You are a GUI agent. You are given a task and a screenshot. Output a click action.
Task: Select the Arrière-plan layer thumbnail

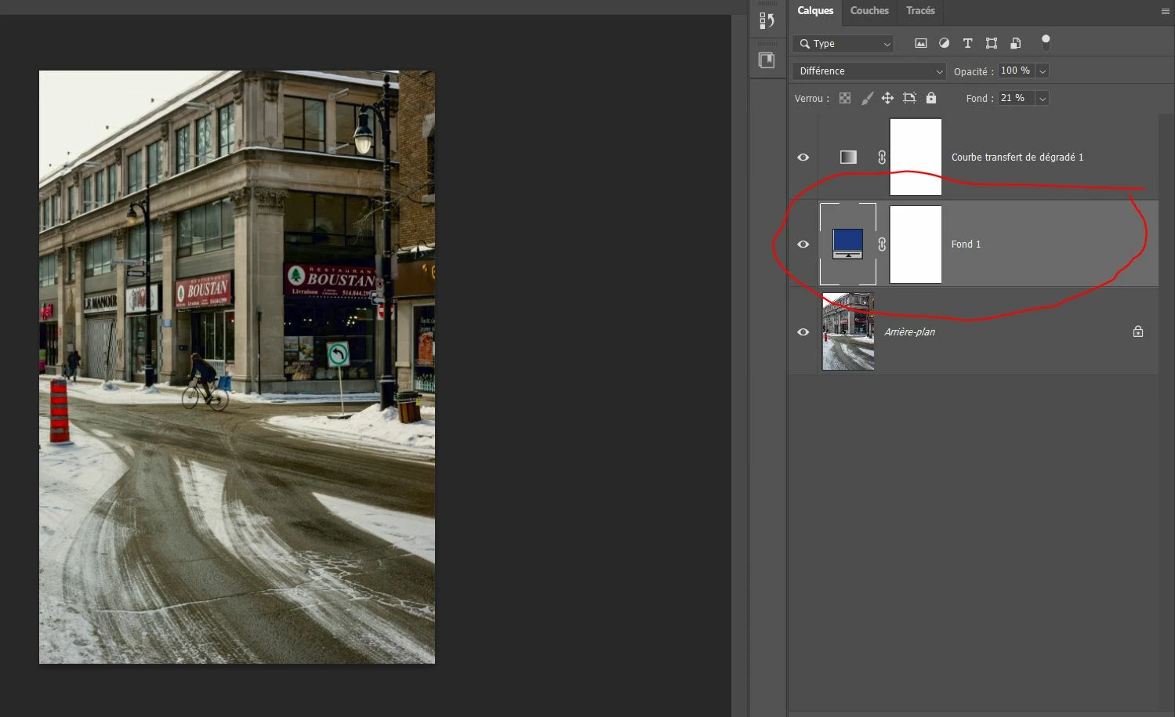tap(848, 331)
